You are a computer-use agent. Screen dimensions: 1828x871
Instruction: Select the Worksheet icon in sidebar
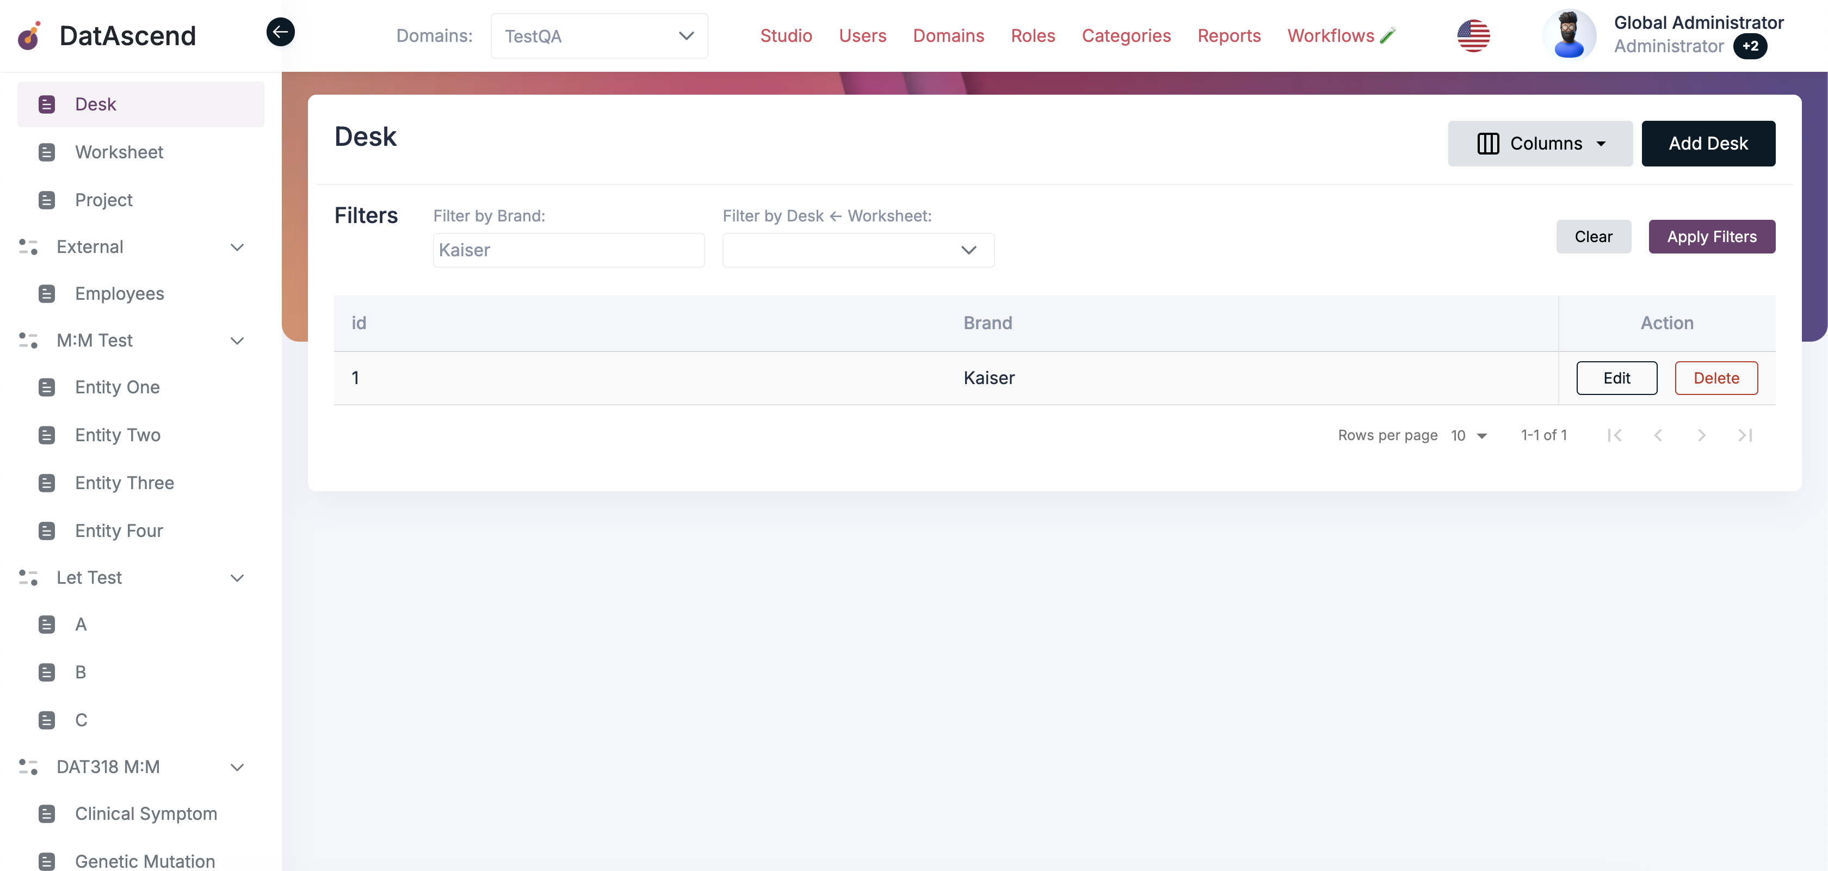coord(47,152)
